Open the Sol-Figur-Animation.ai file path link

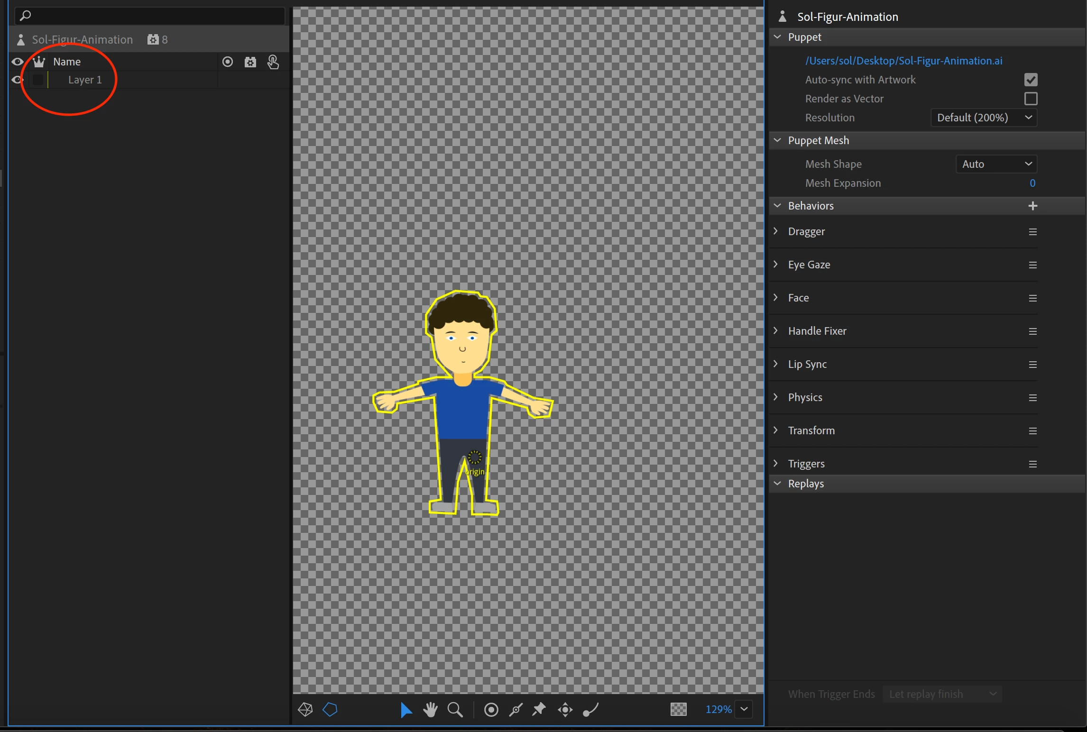(x=903, y=61)
